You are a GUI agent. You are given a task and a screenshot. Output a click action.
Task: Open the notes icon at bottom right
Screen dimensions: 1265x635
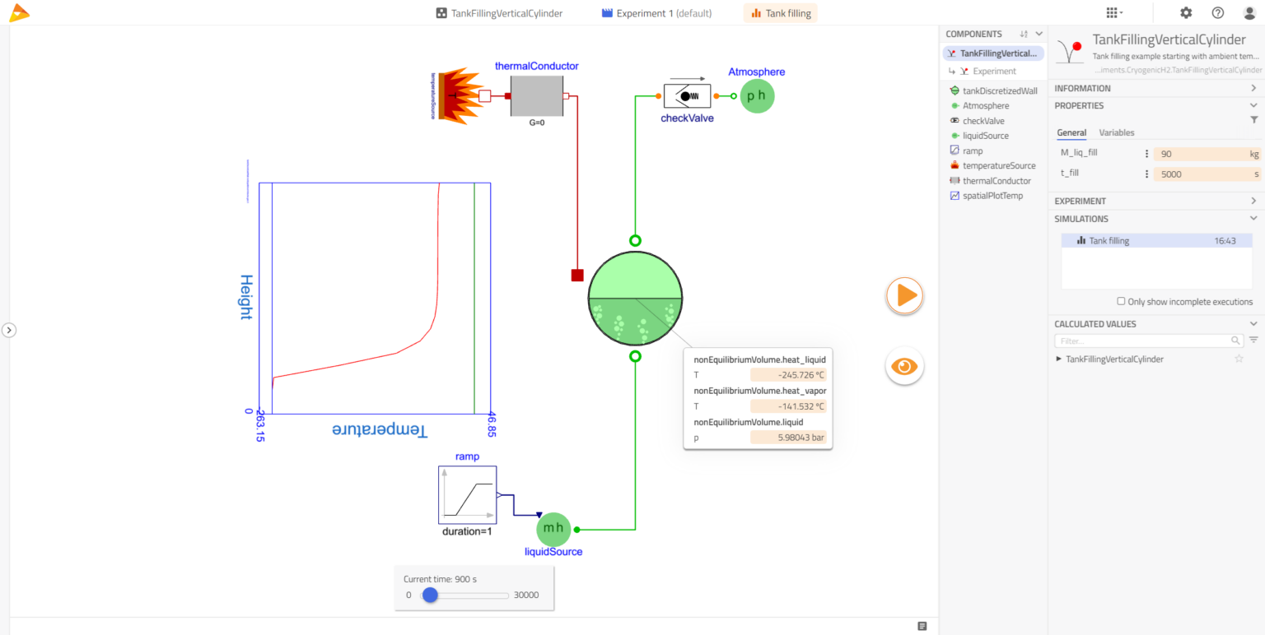click(922, 626)
